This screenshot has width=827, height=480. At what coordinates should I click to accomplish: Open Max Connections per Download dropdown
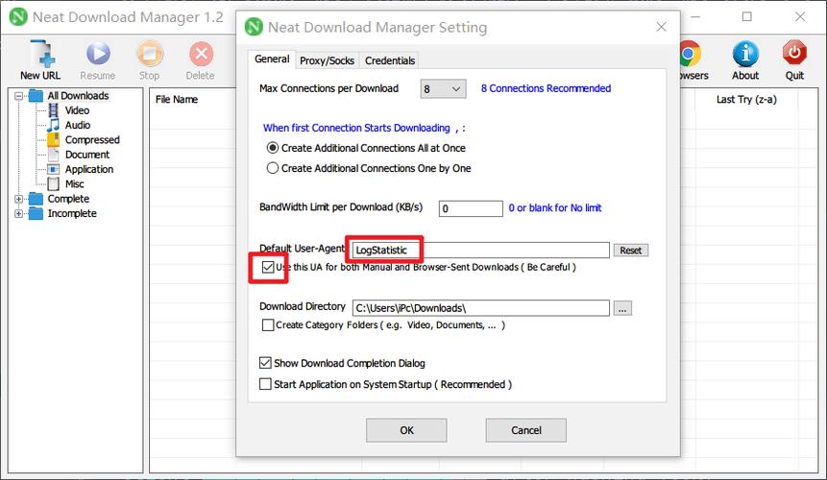click(443, 89)
